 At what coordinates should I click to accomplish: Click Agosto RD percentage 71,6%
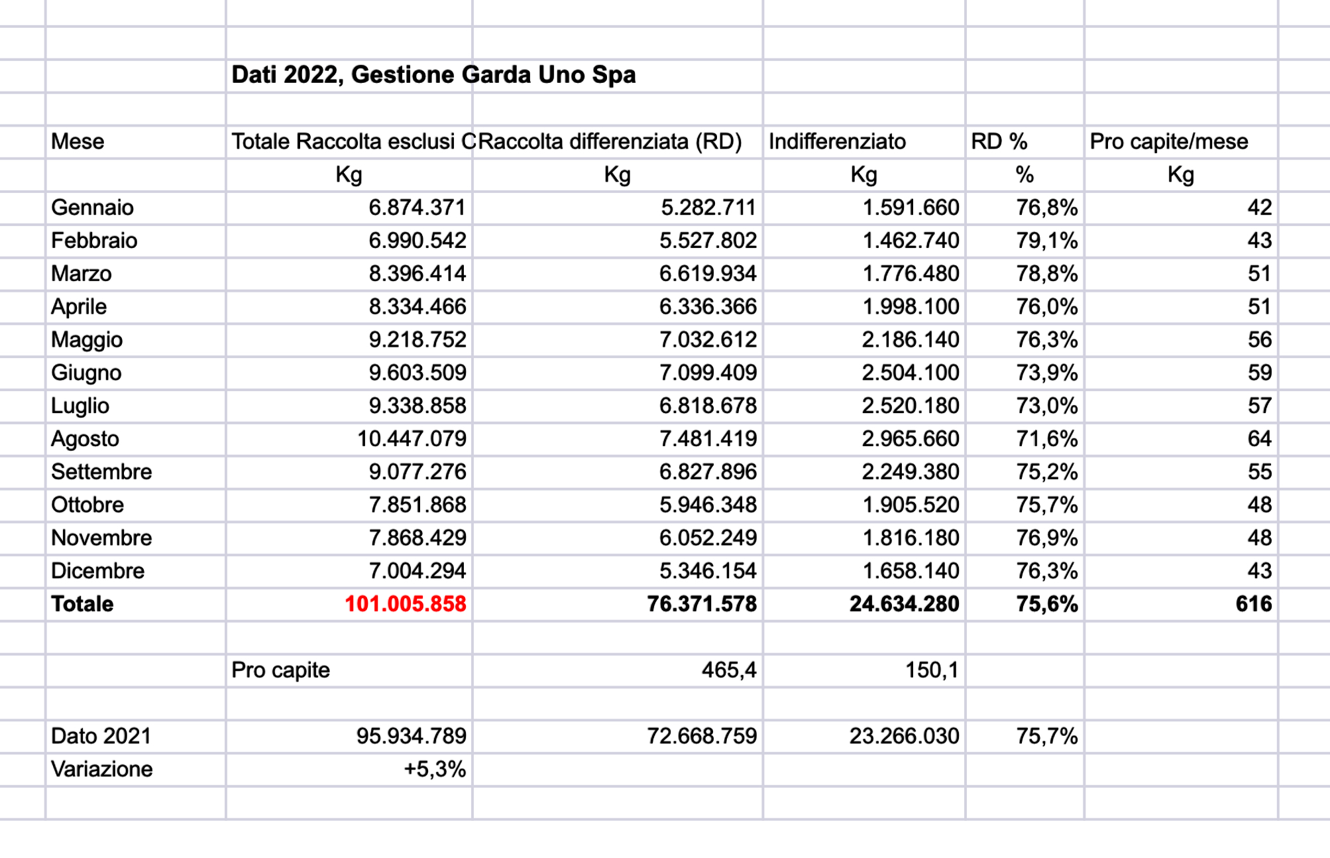click(x=1047, y=439)
